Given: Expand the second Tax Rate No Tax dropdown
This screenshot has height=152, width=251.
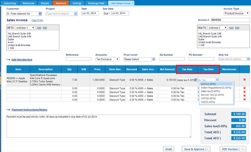Looking at the screenshot, I should point(217,80).
